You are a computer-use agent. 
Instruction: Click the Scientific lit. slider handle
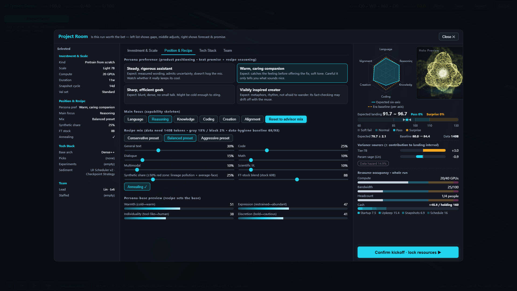point(251,170)
